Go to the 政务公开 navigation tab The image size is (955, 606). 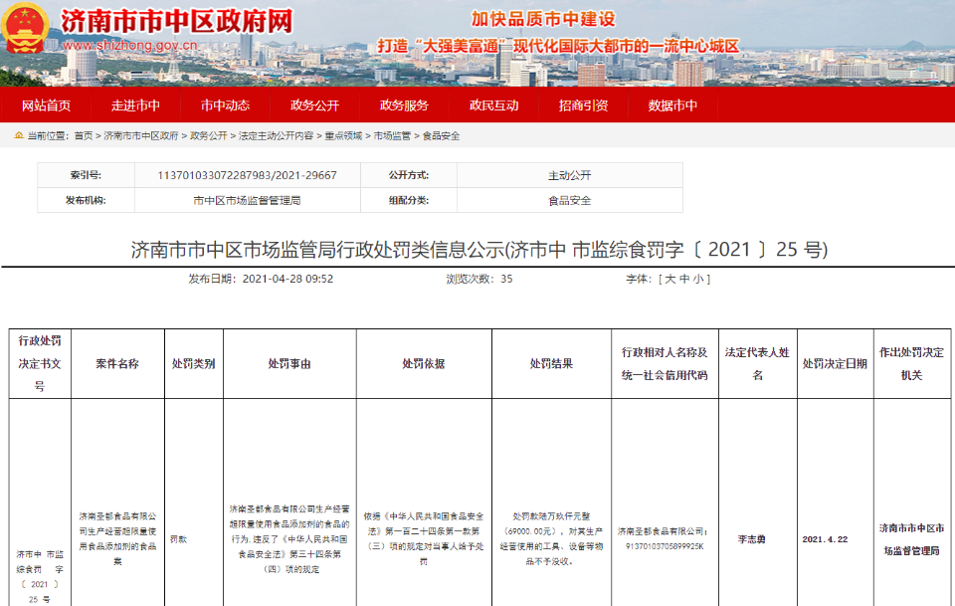tap(314, 106)
